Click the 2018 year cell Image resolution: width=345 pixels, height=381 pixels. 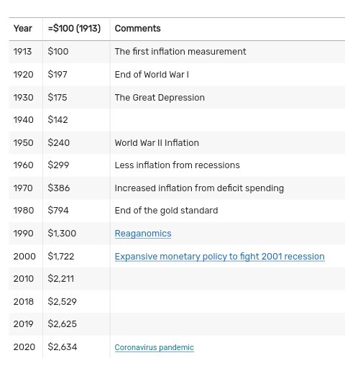click(x=23, y=302)
